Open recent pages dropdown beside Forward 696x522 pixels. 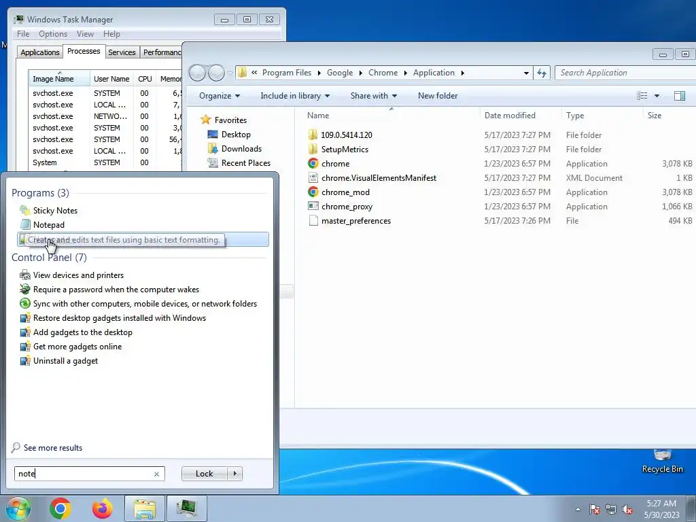point(230,73)
